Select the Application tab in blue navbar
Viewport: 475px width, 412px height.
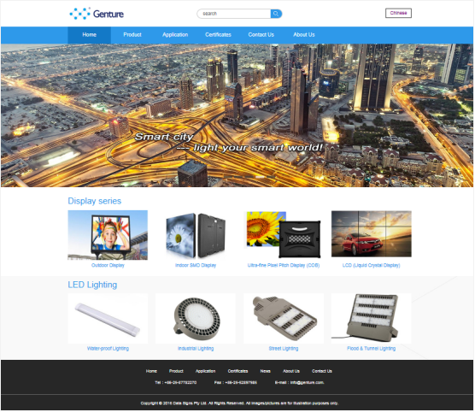pos(175,35)
